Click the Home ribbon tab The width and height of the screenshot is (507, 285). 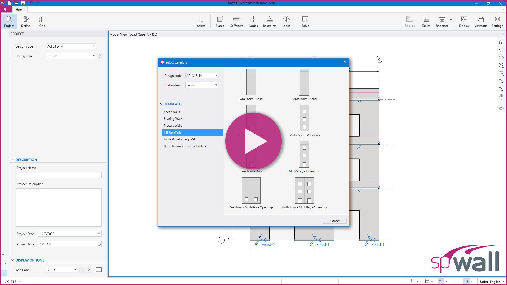click(20, 9)
